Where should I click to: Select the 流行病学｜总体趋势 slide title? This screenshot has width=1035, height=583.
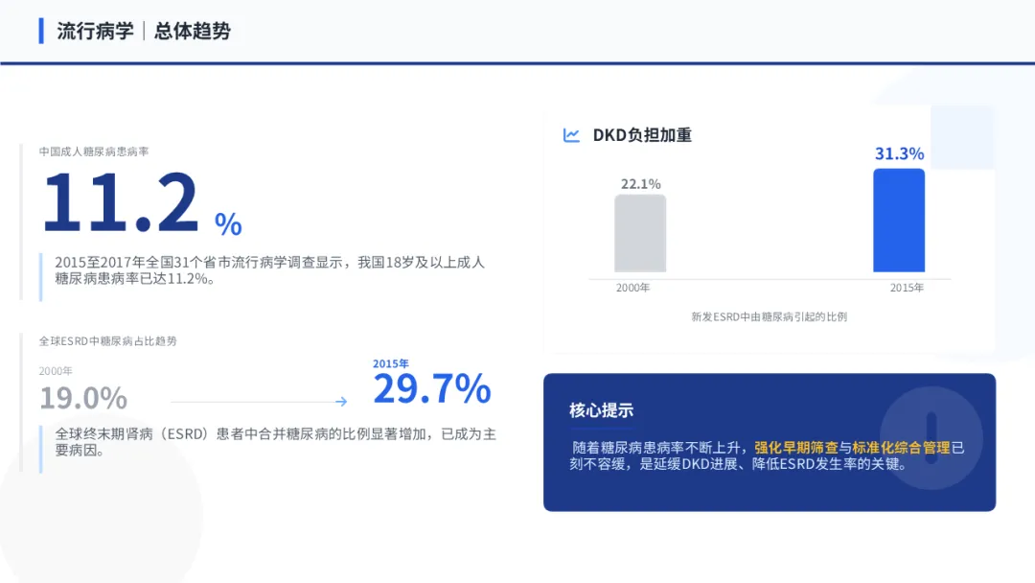(144, 31)
